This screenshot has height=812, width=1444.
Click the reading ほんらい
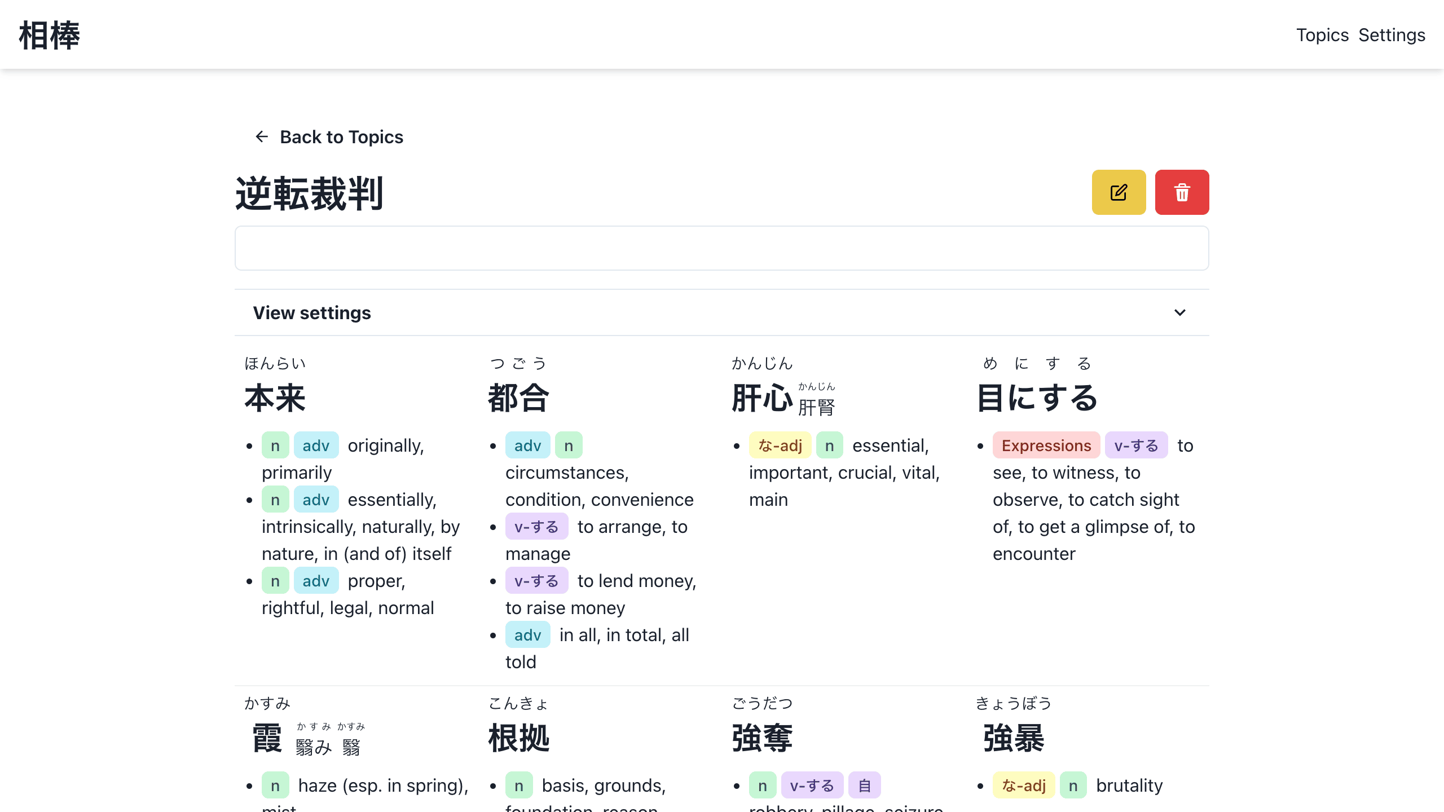pos(275,364)
